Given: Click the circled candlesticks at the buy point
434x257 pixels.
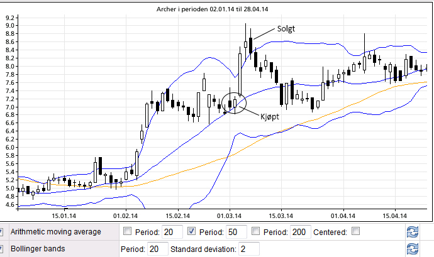Looking at the screenshot, I should [234, 102].
